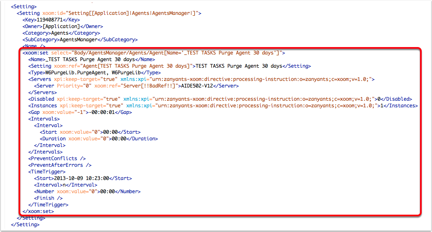
Task: Select the Instances element line
Action: tap(223, 106)
